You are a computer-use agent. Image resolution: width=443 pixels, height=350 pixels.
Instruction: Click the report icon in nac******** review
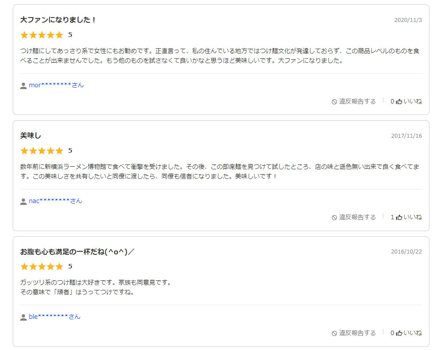[x=334, y=218]
